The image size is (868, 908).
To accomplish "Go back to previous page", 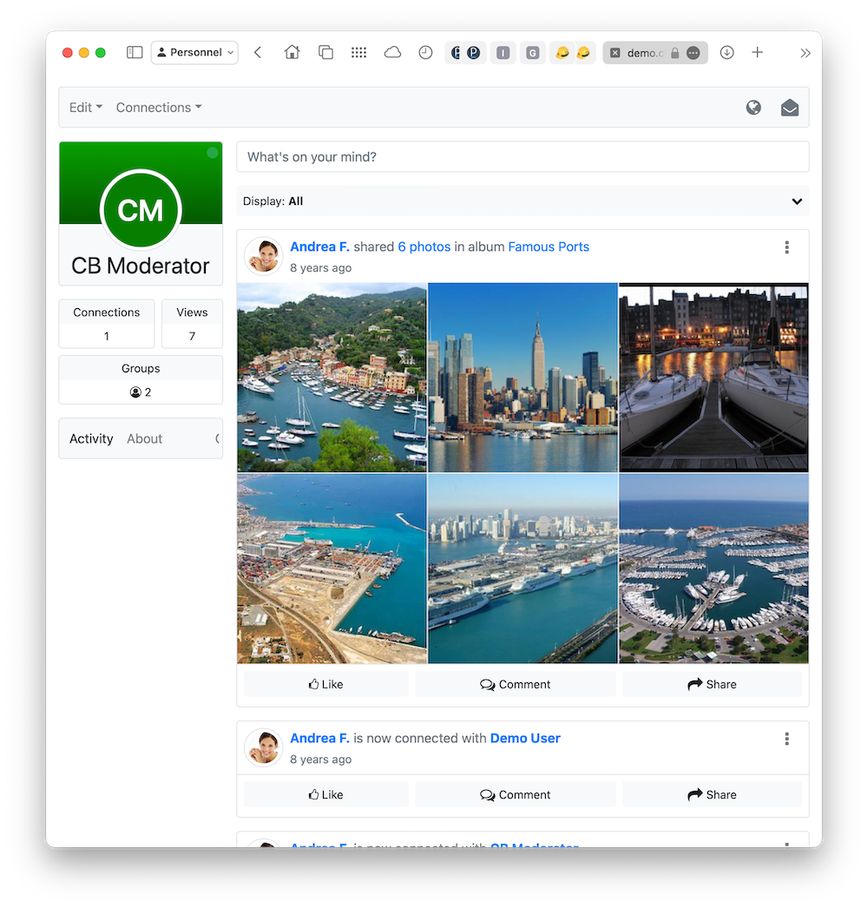I will (x=258, y=53).
